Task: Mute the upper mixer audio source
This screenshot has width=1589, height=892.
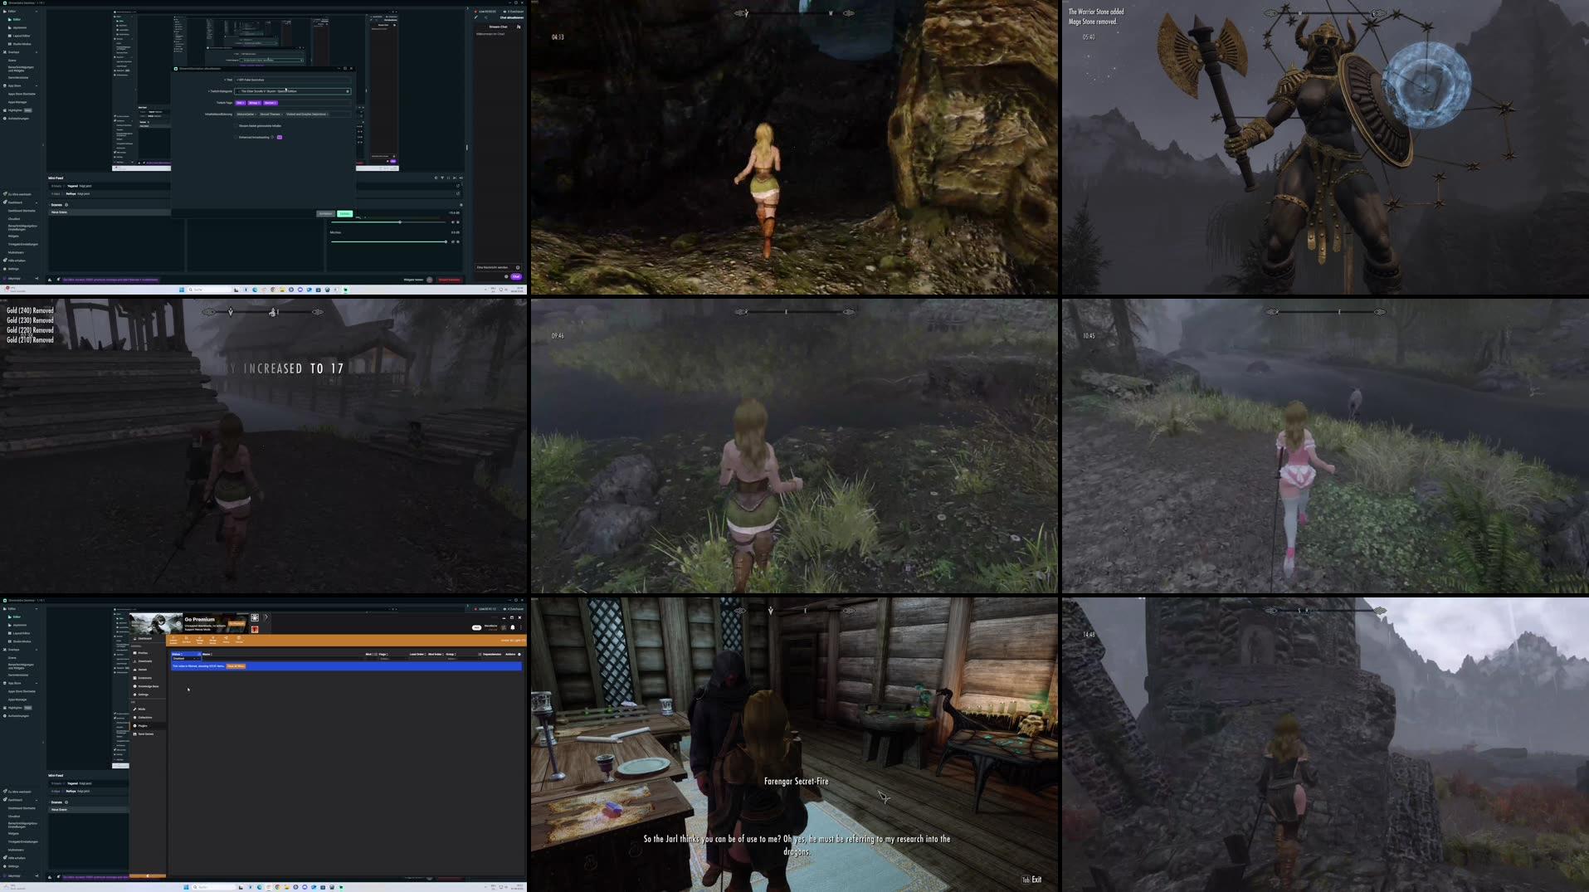Action: (452, 222)
